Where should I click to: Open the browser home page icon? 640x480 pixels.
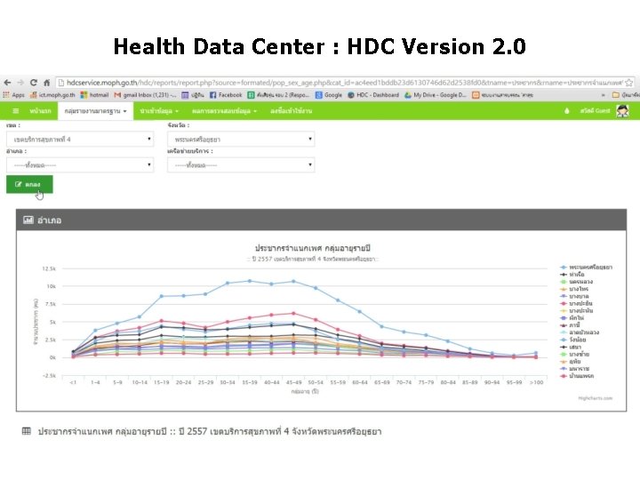[46, 83]
